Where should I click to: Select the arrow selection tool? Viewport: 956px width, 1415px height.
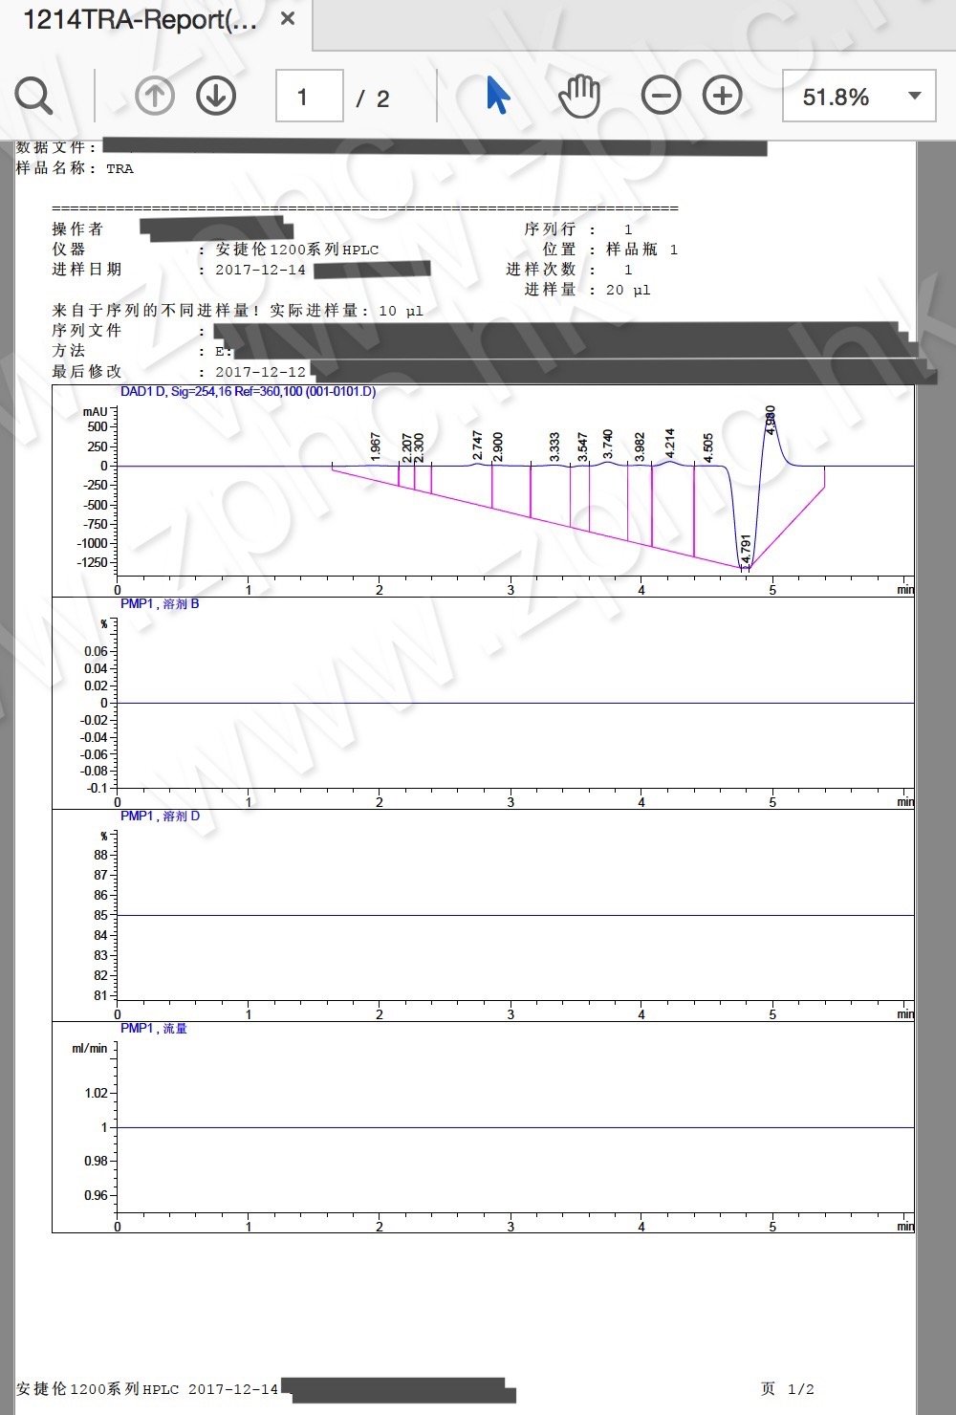497,97
